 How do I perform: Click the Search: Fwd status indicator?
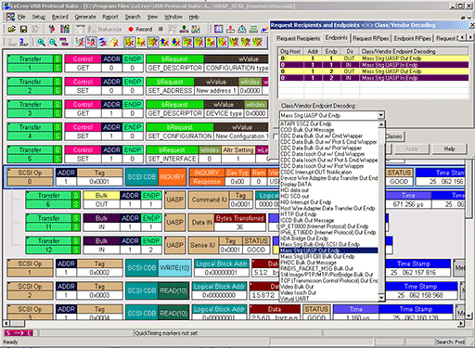click(451, 342)
